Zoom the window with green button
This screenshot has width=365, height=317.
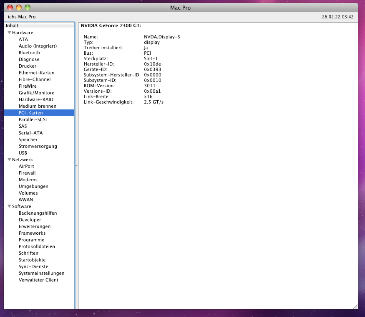[x=28, y=8]
